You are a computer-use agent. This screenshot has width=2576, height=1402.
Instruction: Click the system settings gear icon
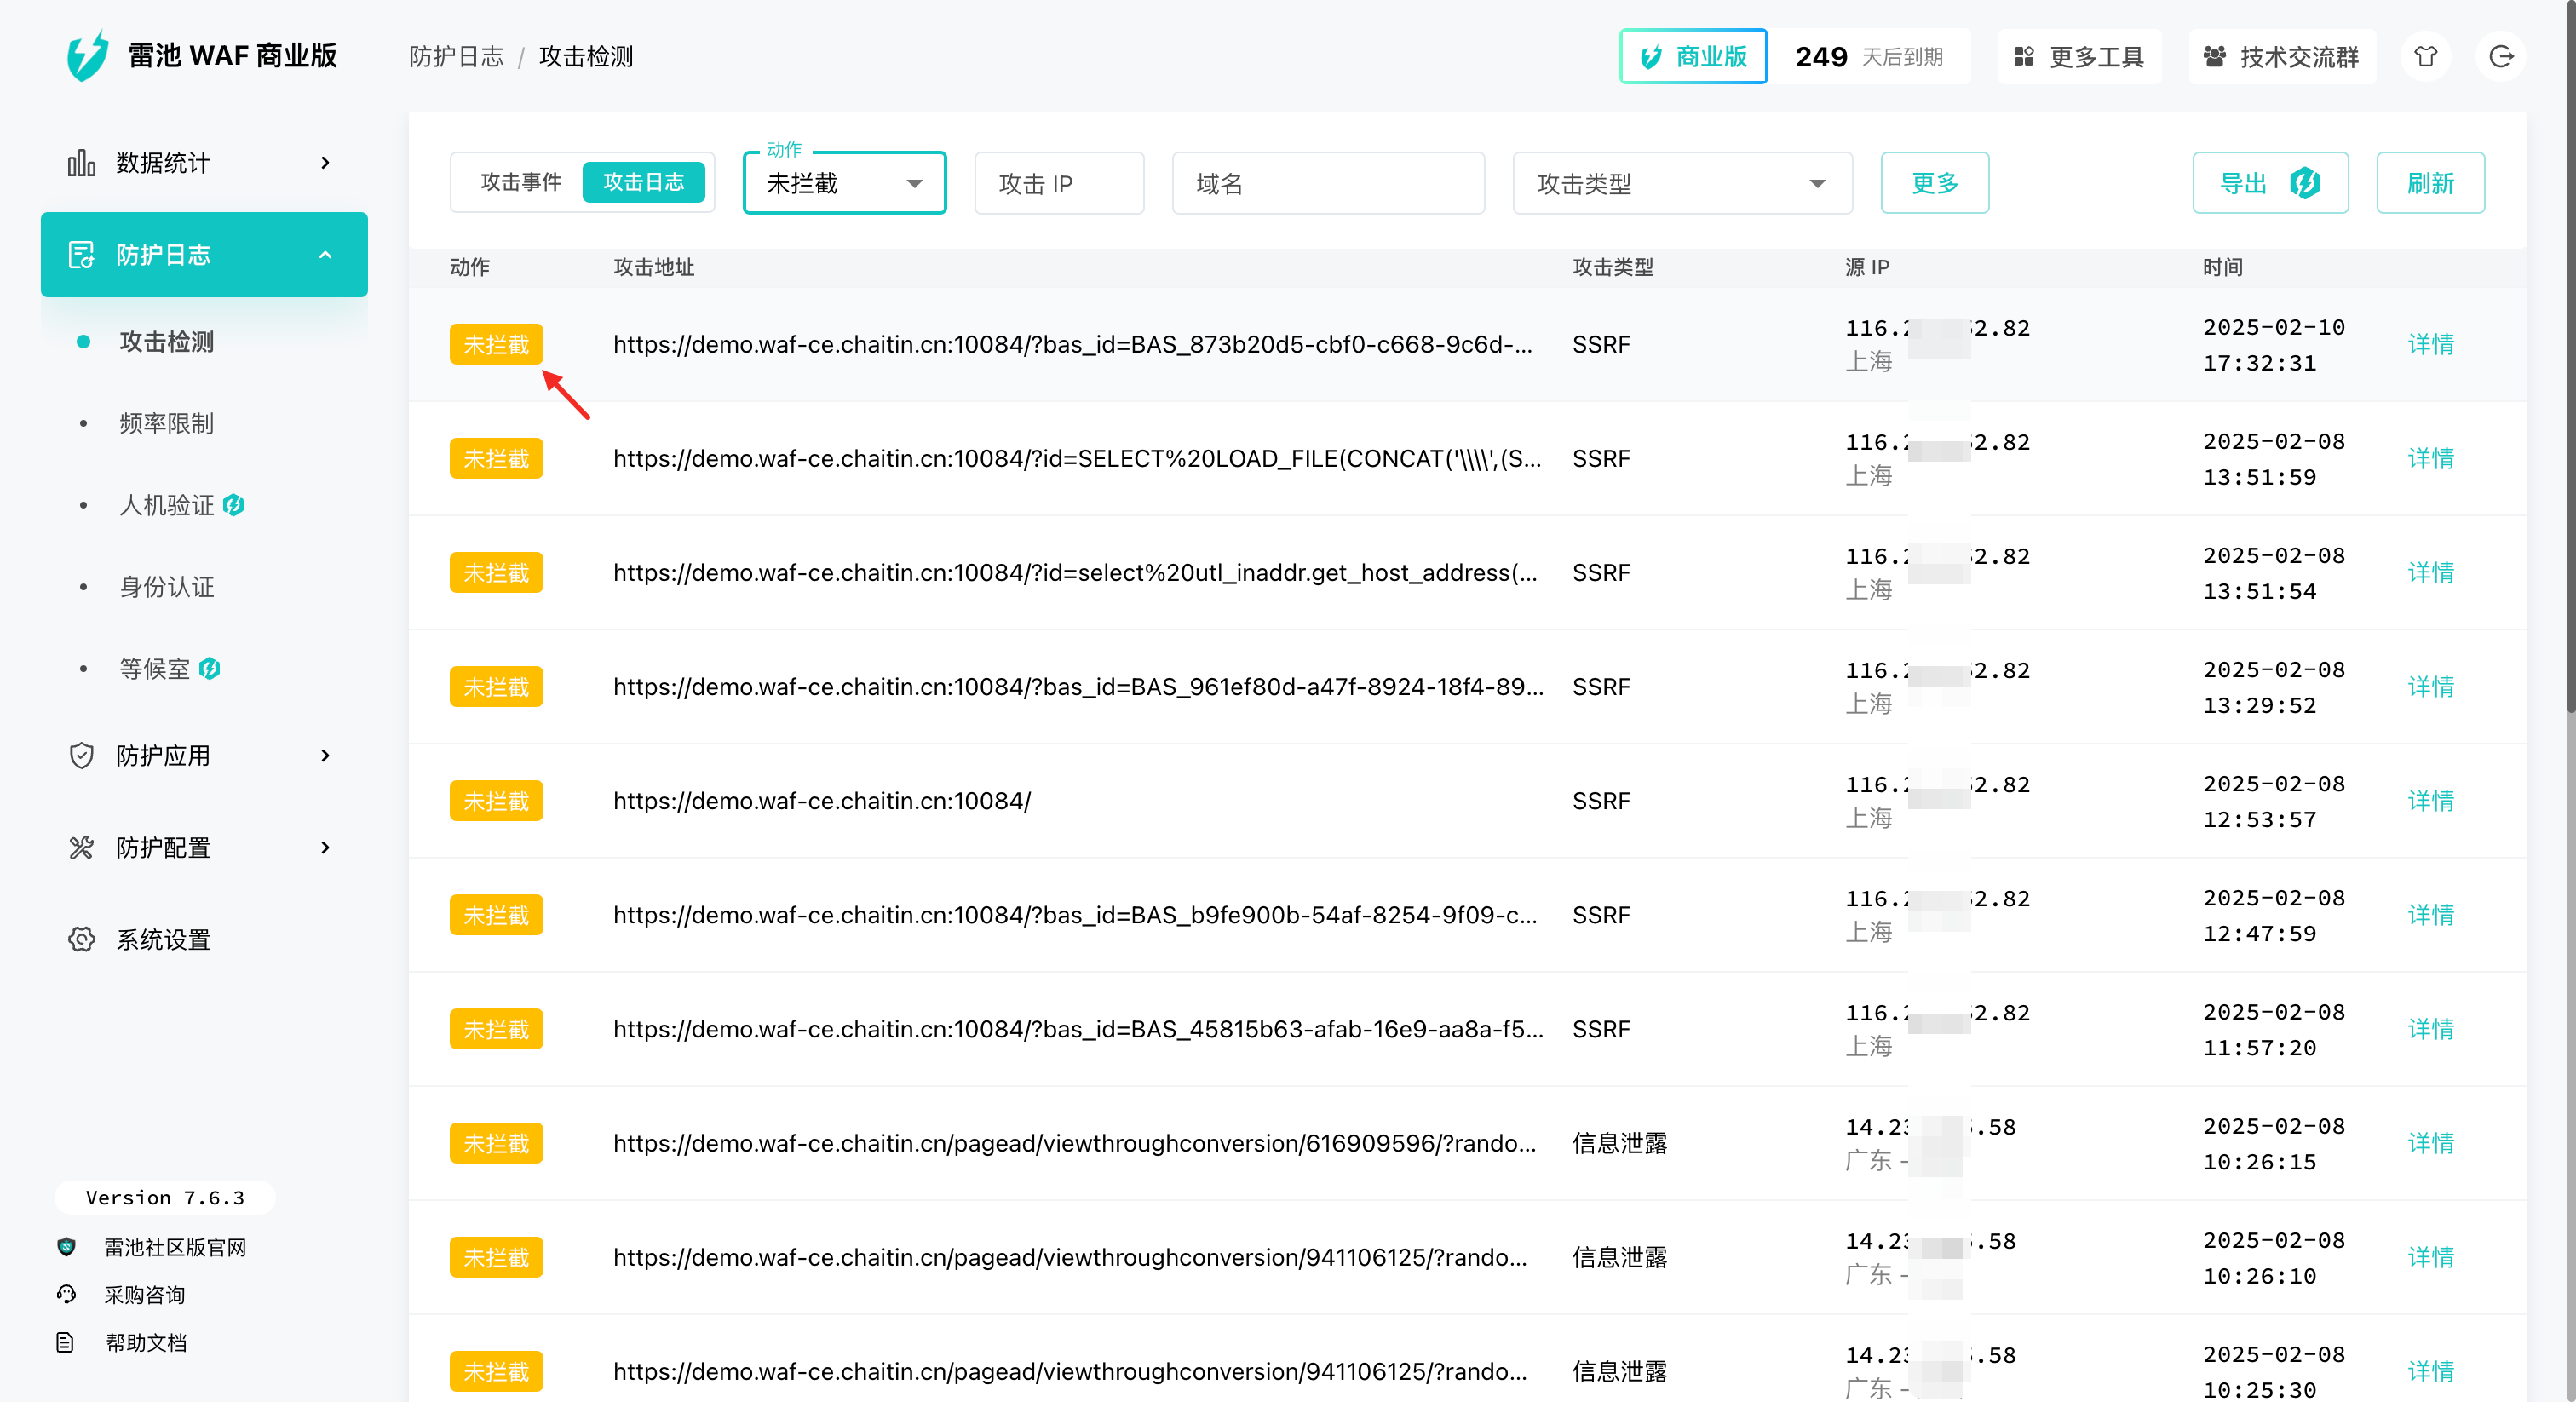tap(81, 939)
